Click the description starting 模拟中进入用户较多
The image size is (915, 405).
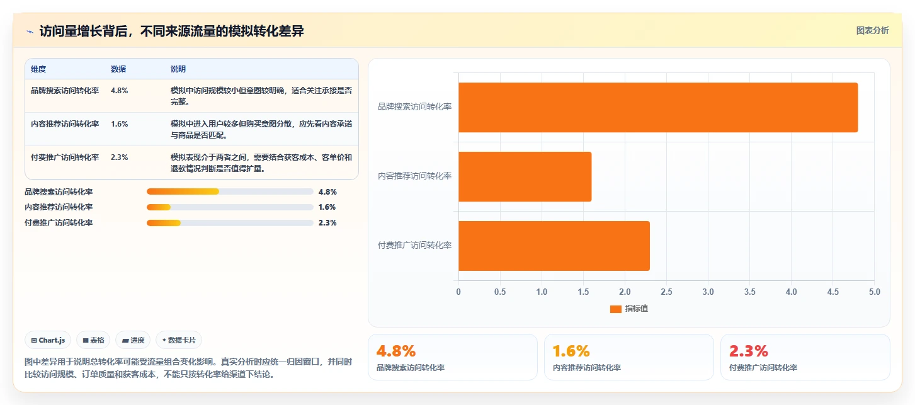tap(261, 129)
